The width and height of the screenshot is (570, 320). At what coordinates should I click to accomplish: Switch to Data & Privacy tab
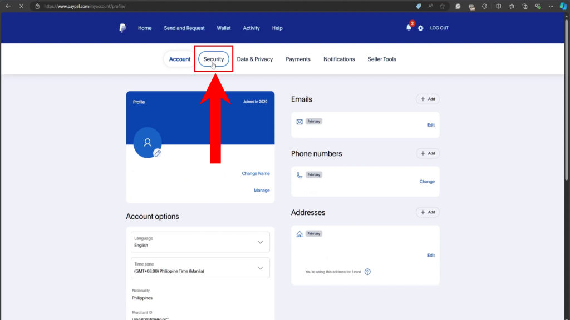tap(255, 59)
